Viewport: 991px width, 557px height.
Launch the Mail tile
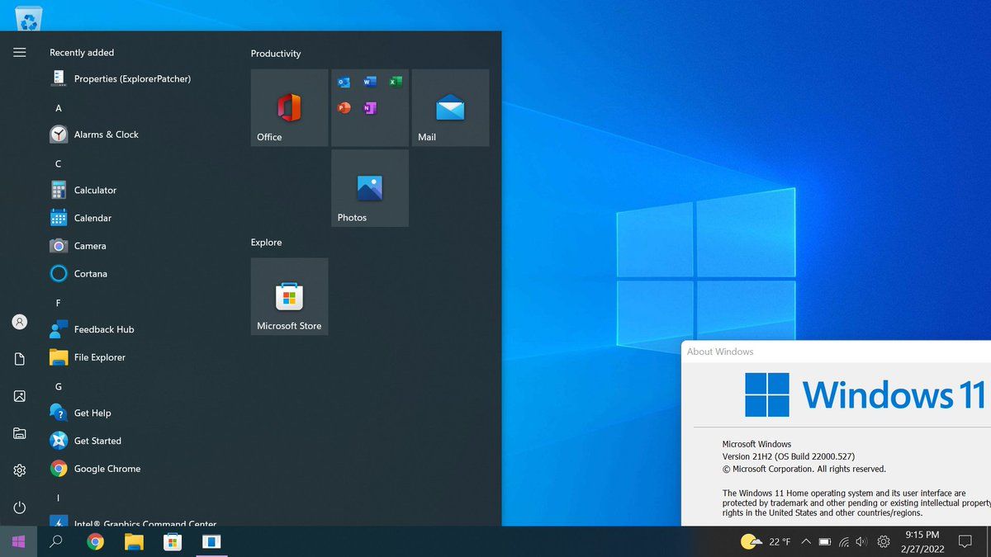[x=450, y=108]
